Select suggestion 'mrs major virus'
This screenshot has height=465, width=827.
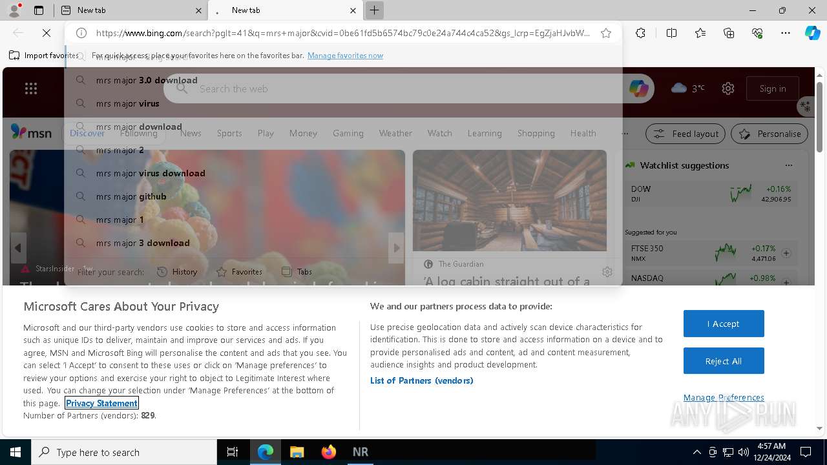point(343,103)
